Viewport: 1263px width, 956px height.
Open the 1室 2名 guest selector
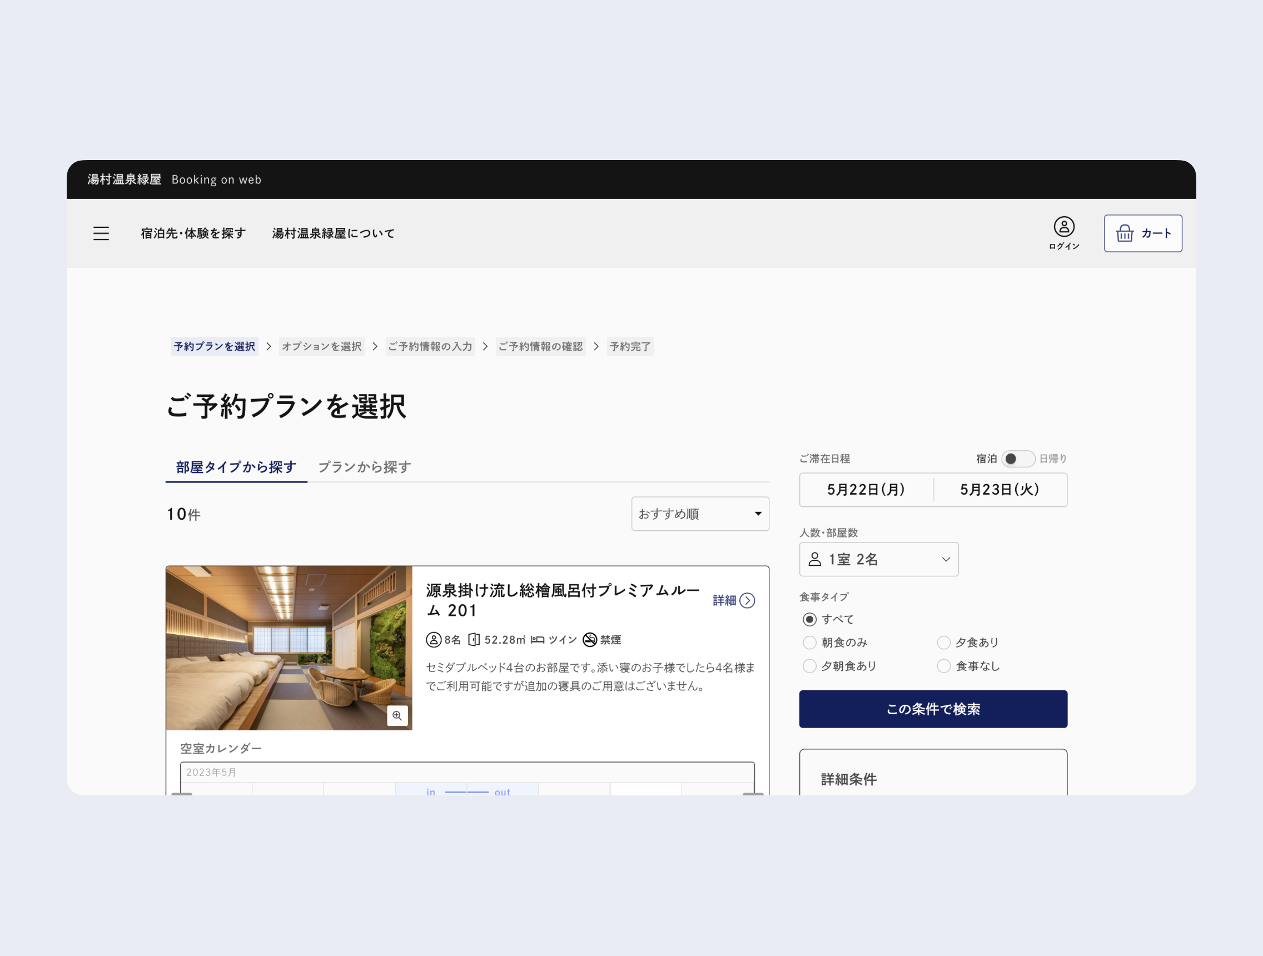tap(878, 559)
